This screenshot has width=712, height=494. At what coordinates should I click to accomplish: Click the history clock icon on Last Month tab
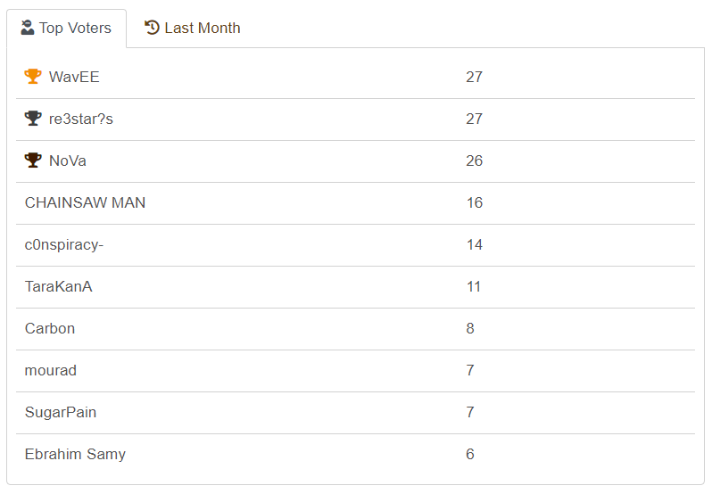pos(152,28)
